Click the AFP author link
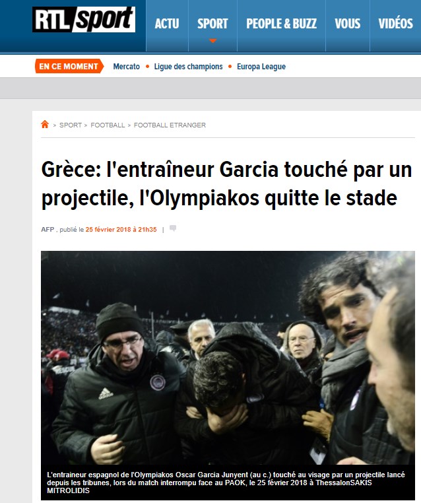Screen dimensions: 421x503 (x=48, y=229)
